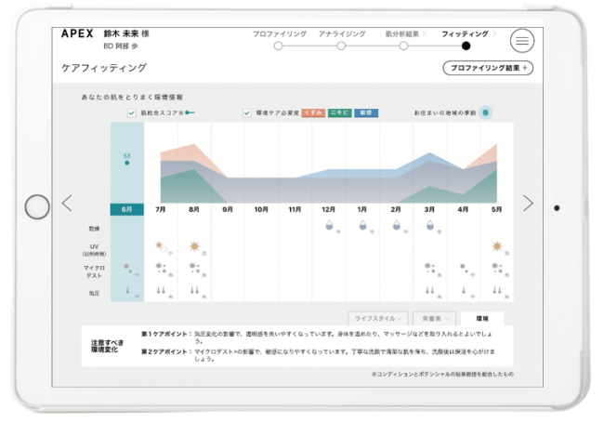The image size is (604, 423).
Task: Go to the フィッティング step
Action: click(465, 33)
